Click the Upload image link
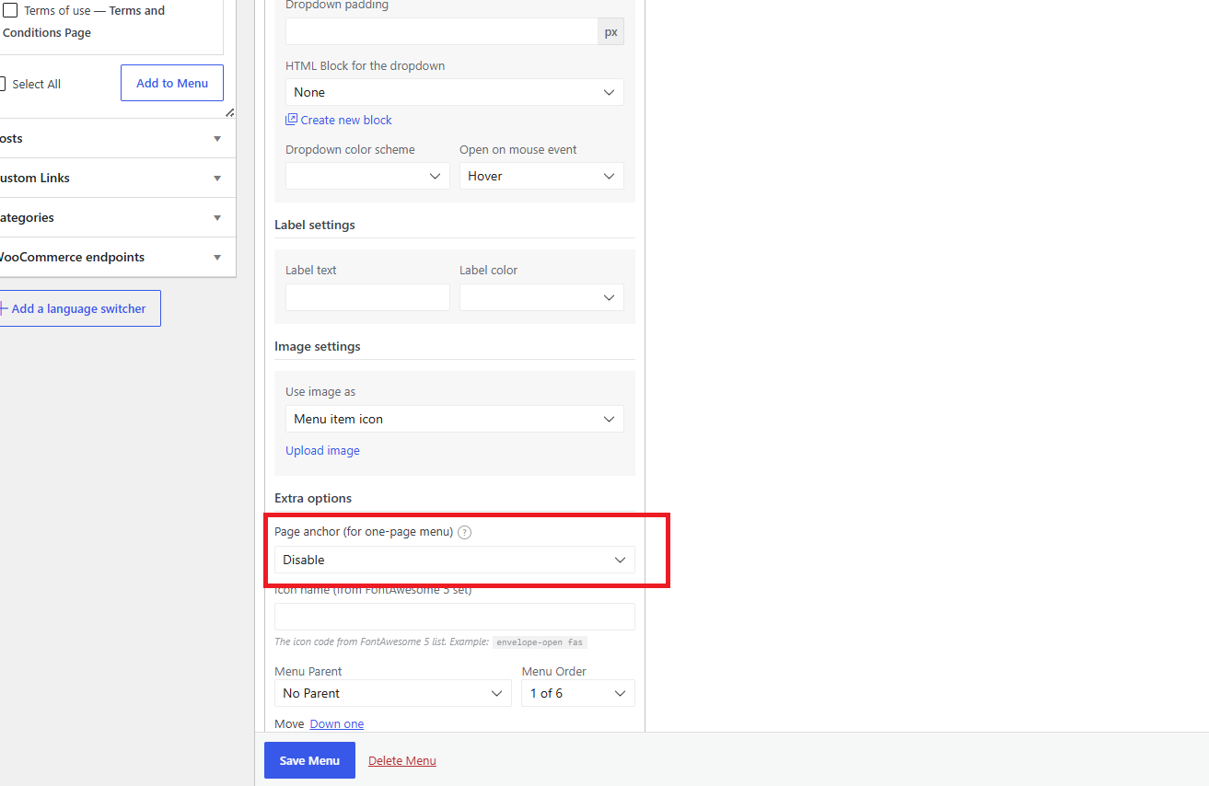Screen dimensions: 1209x786 click(x=322, y=450)
